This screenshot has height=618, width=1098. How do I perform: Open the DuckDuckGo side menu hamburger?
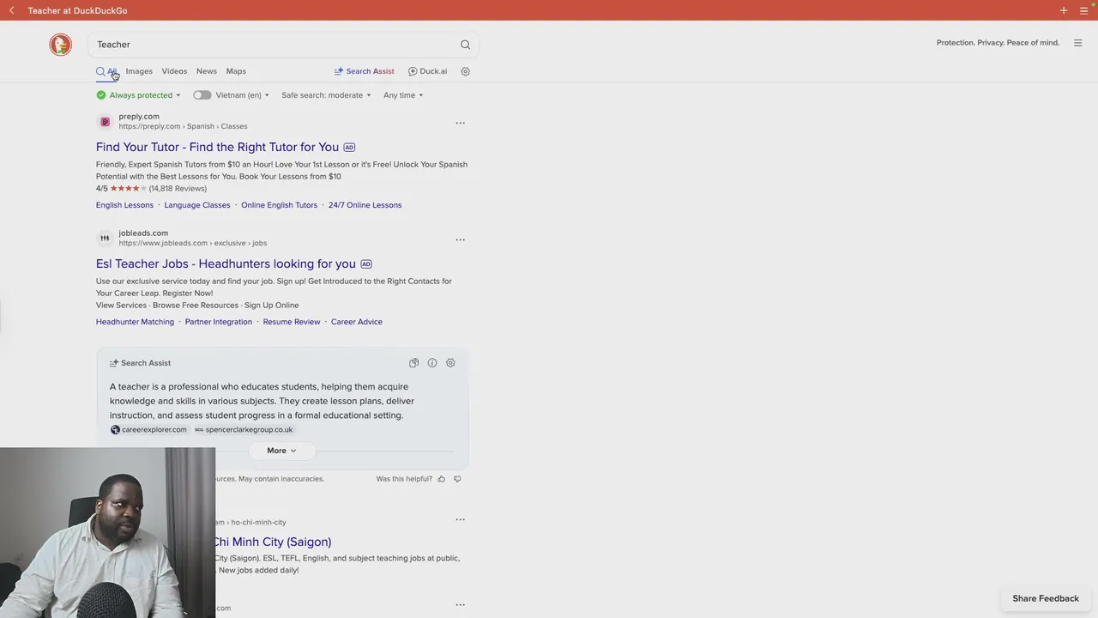1078,43
